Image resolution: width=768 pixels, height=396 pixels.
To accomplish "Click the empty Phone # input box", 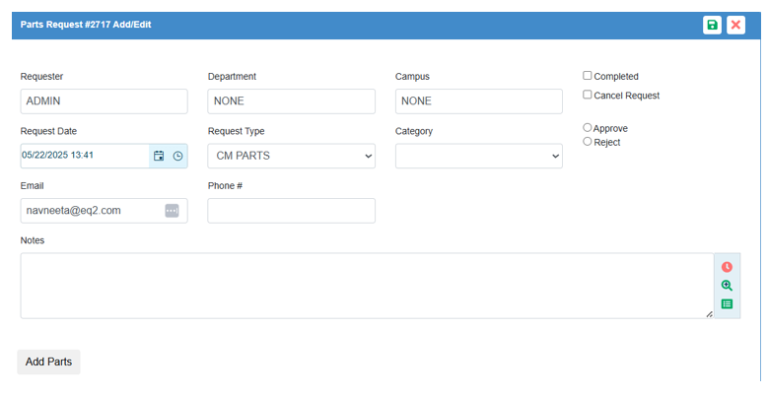I will click(x=291, y=211).
